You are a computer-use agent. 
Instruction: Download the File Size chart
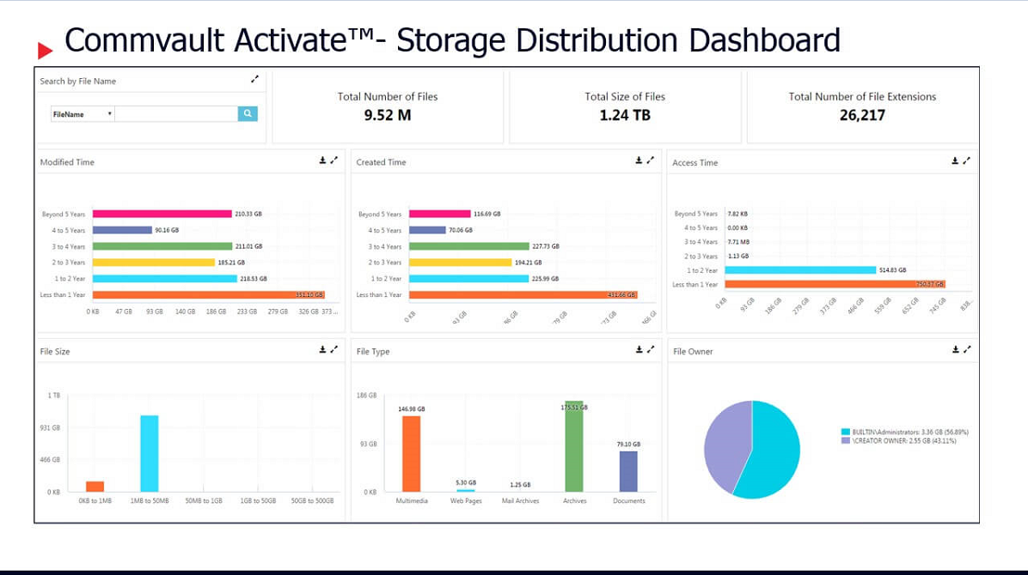coord(321,349)
